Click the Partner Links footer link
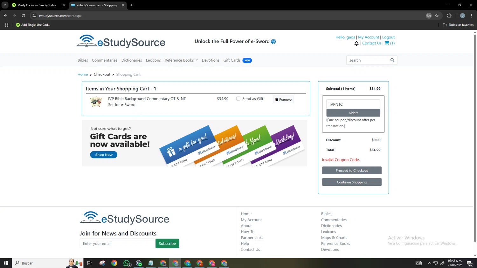 click(x=252, y=238)
